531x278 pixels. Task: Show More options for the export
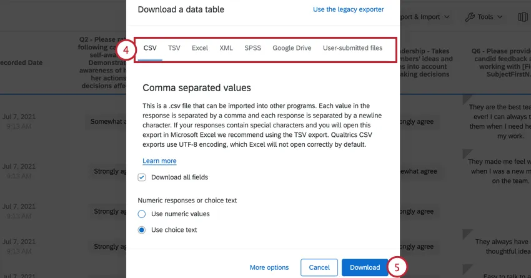(x=269, y=267)
